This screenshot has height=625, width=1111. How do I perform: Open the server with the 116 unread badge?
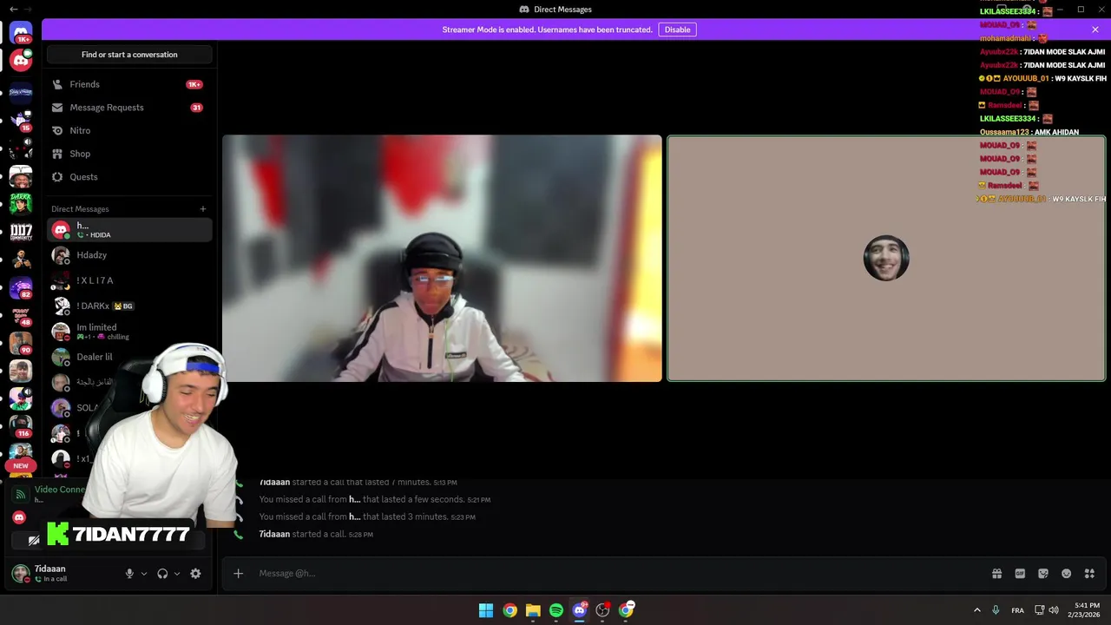[21, 426]
